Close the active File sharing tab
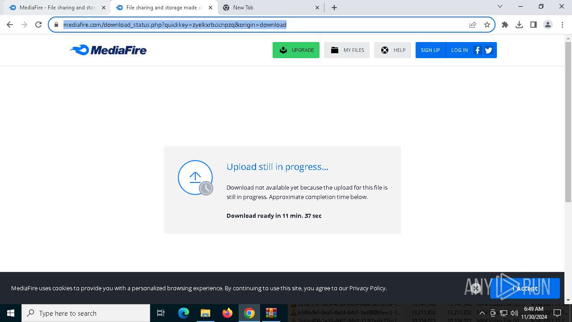 click(210, 8)
